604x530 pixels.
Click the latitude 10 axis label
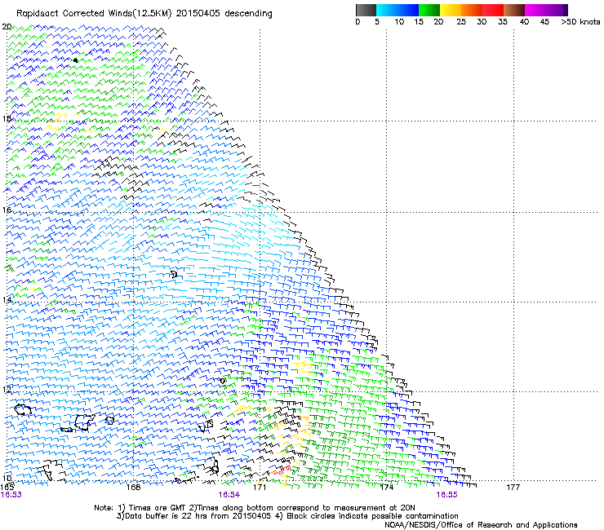(7, 479)
